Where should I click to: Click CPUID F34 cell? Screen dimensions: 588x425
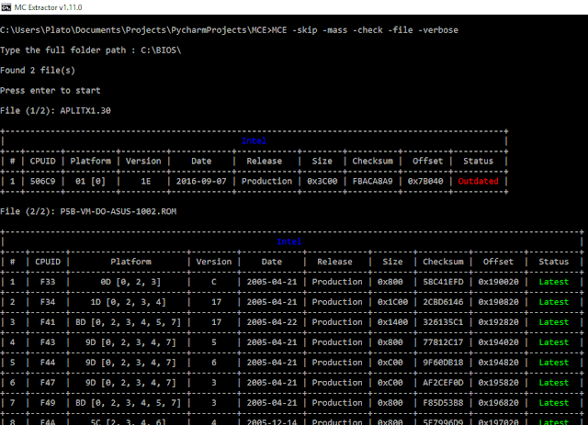(48, 302)
